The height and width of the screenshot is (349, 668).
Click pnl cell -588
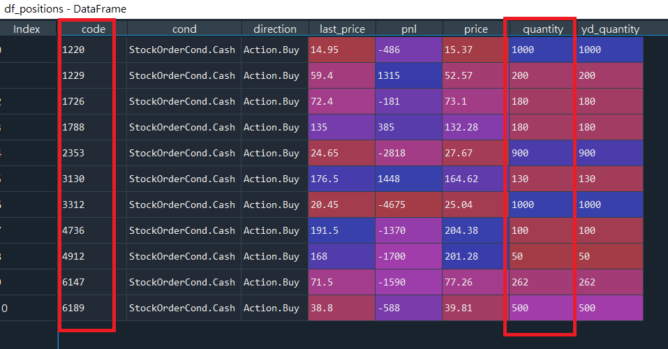(x=409, y=308)
